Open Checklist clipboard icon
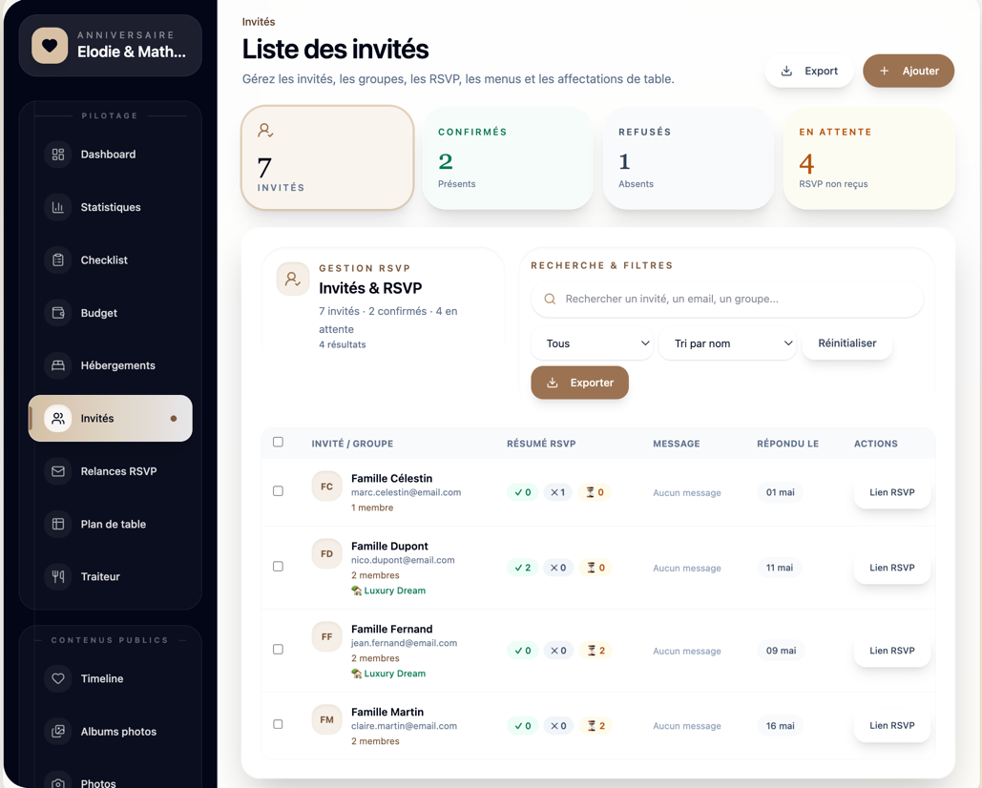The image size is (982, 788). click(58, 259)
